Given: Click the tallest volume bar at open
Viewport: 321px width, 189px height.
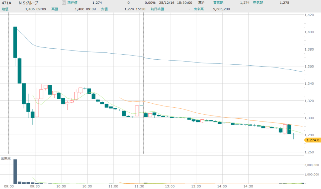Looking at the screenshot, I should click(x=15, y=171).
